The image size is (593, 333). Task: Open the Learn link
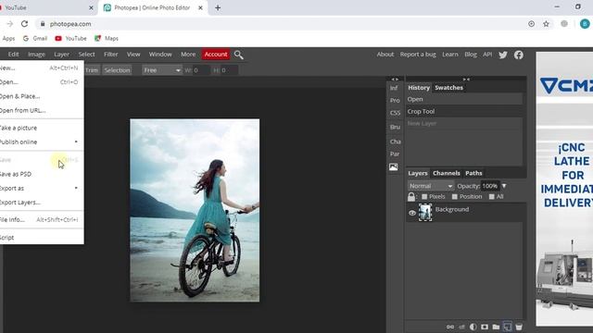[450, 55]
